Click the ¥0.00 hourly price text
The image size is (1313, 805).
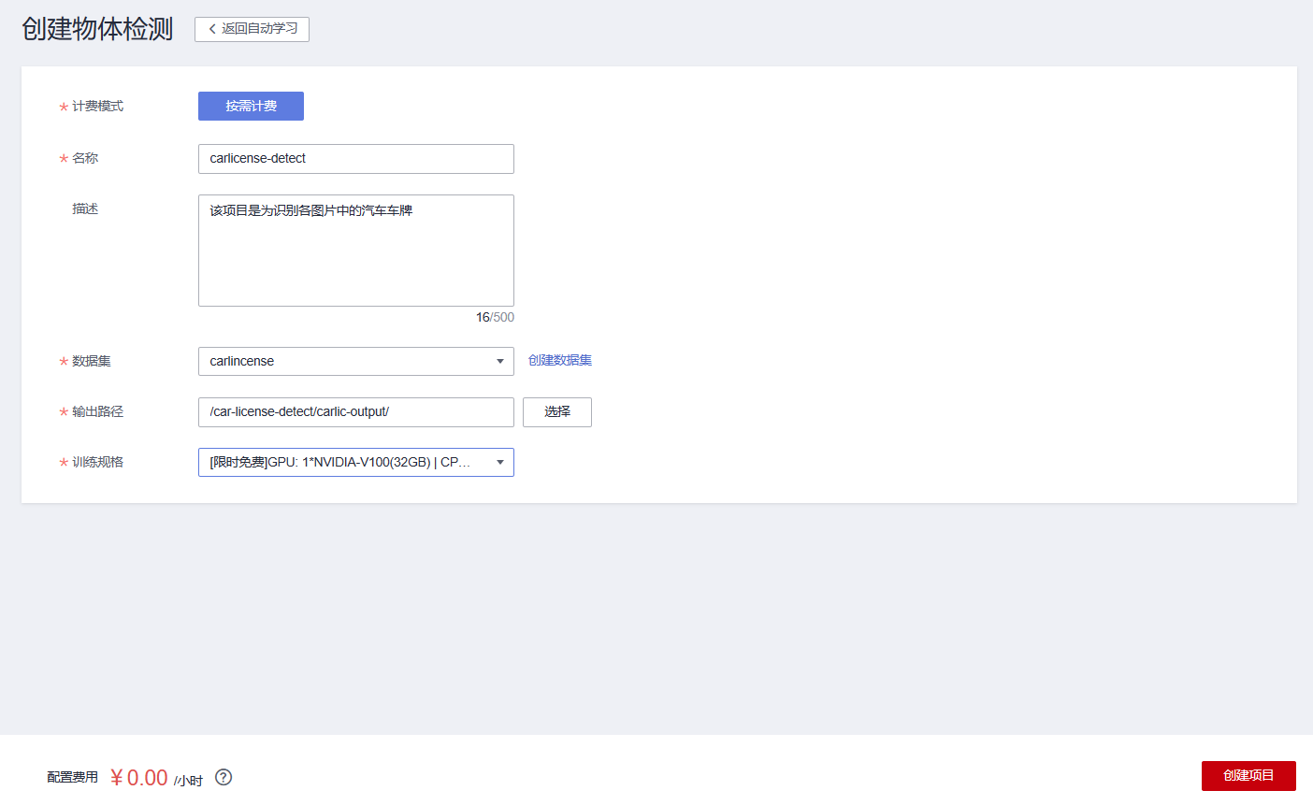coord(139,778)
